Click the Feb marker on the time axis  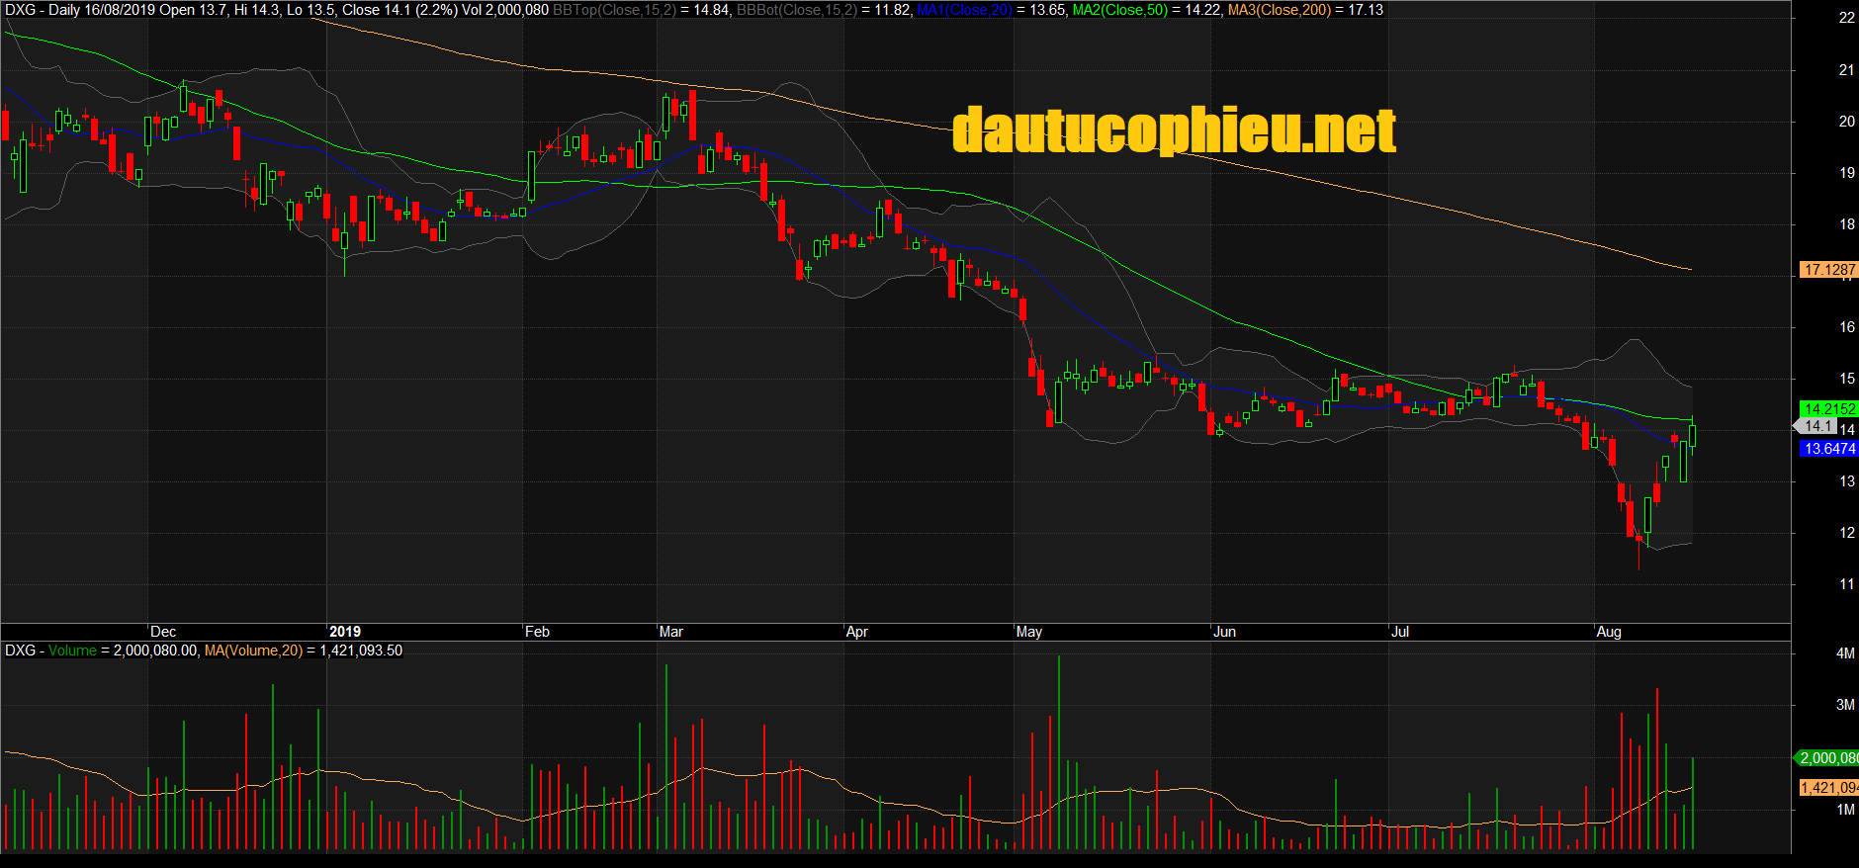[x=537, y=632]
